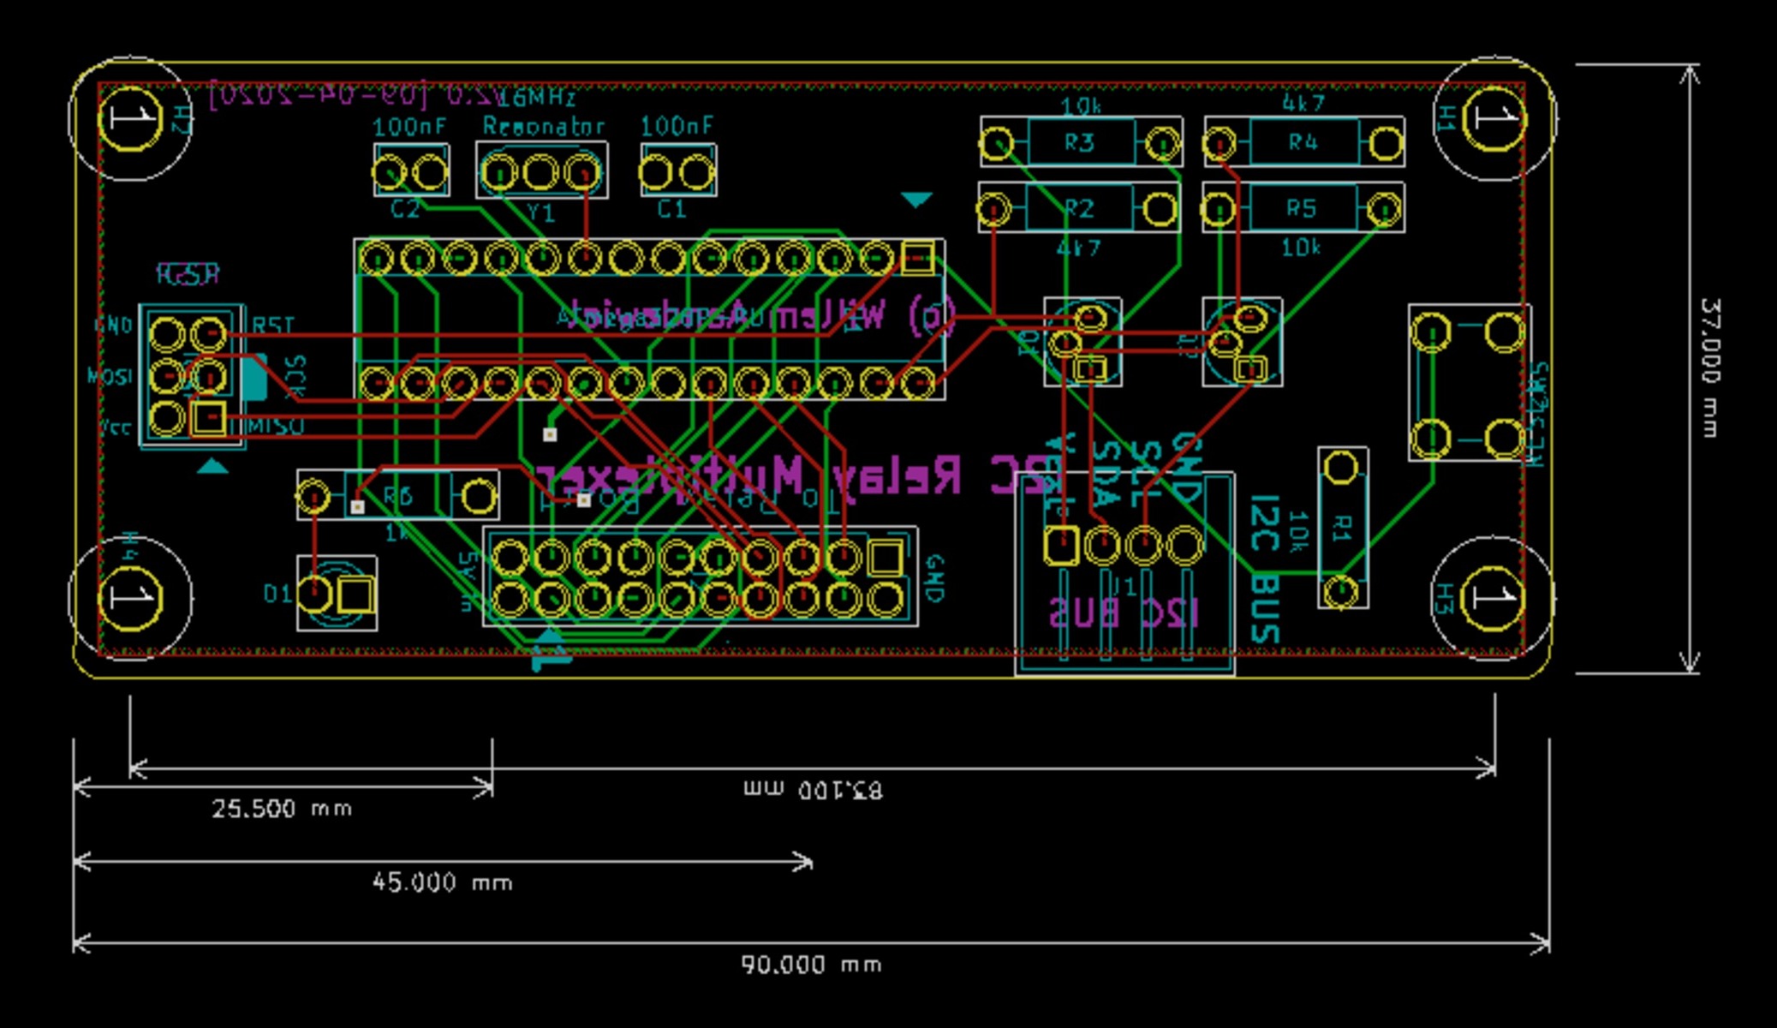Screen dimensions: 1777x1028
Task: Click the 90.000 mm dimension text
Action: point(810,965)
